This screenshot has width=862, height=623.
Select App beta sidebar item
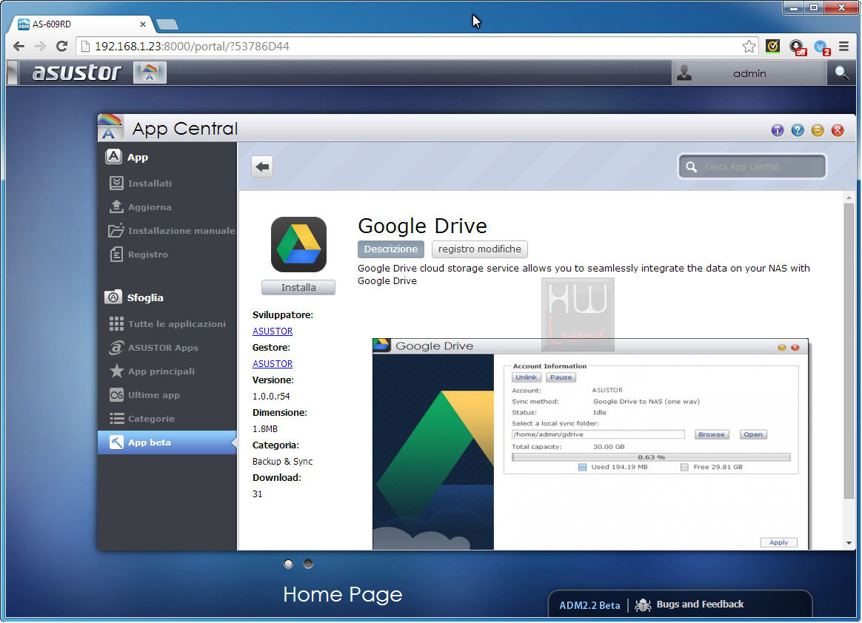(x=167, y=442)
